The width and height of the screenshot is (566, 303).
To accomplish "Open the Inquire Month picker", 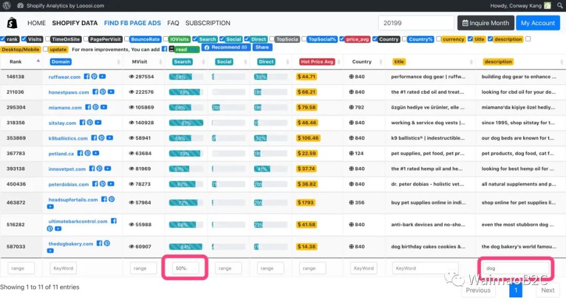I will [x=485, y=23].
